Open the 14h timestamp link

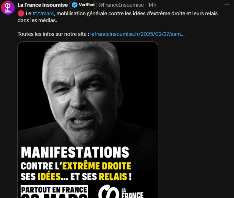click(152, 5)
